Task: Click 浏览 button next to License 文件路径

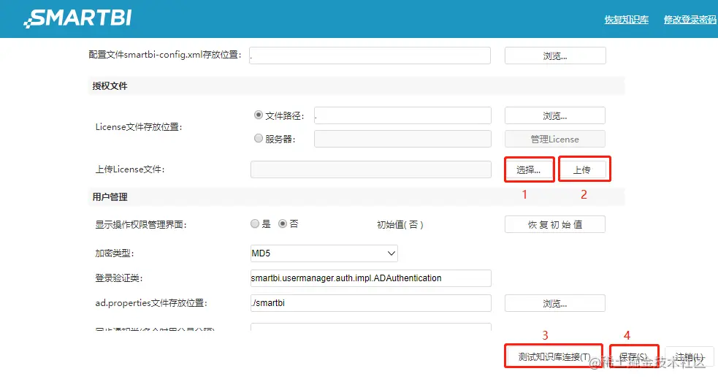Action: (555, 115)
